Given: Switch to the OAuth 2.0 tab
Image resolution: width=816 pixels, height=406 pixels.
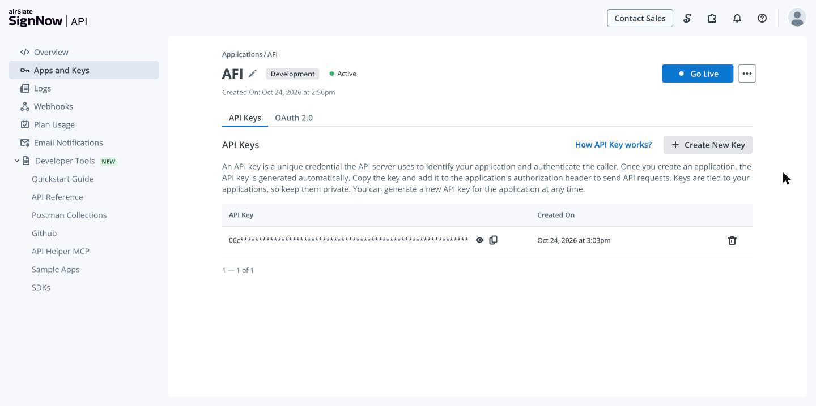Looking at the screenshot, I should [294, 118].
